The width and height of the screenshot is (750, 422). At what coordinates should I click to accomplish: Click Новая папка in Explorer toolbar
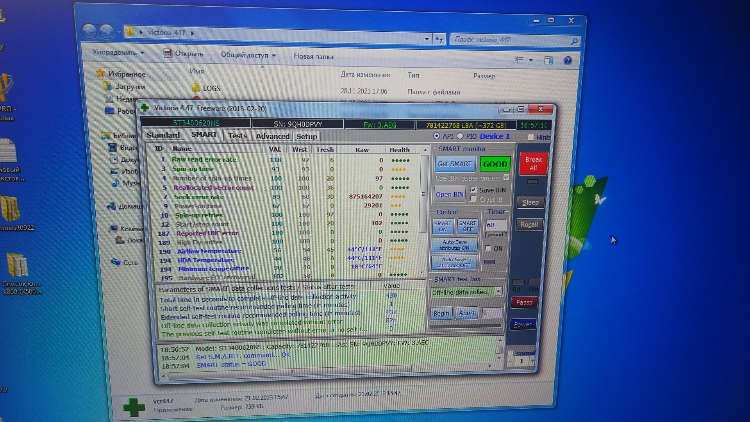pyautogui.click(x=313, y=57)
